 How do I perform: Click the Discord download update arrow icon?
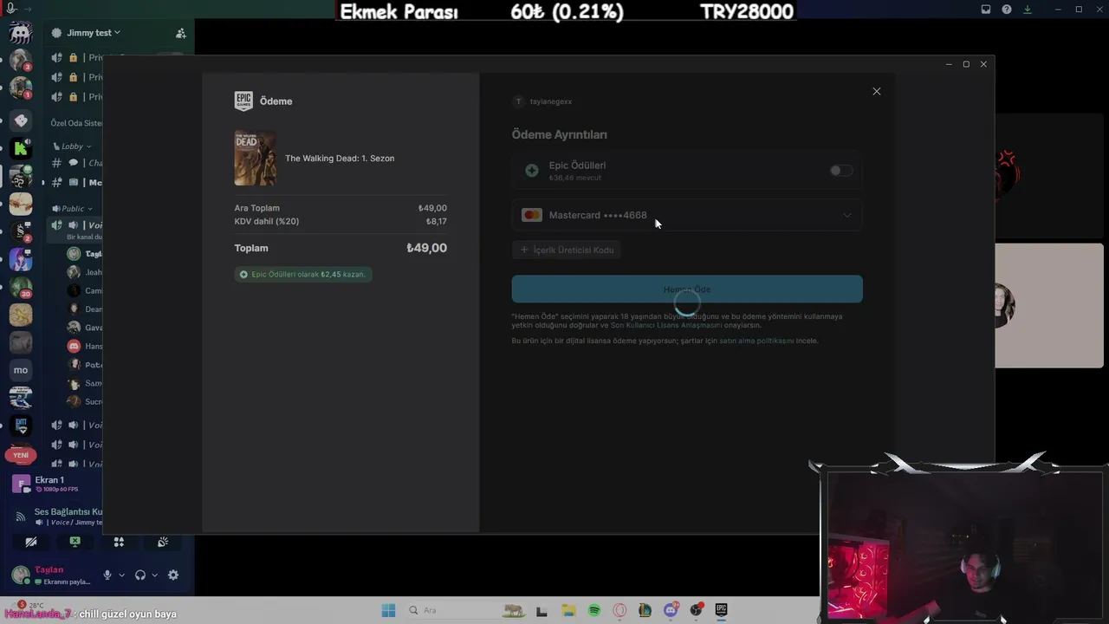pos(1028,10)
